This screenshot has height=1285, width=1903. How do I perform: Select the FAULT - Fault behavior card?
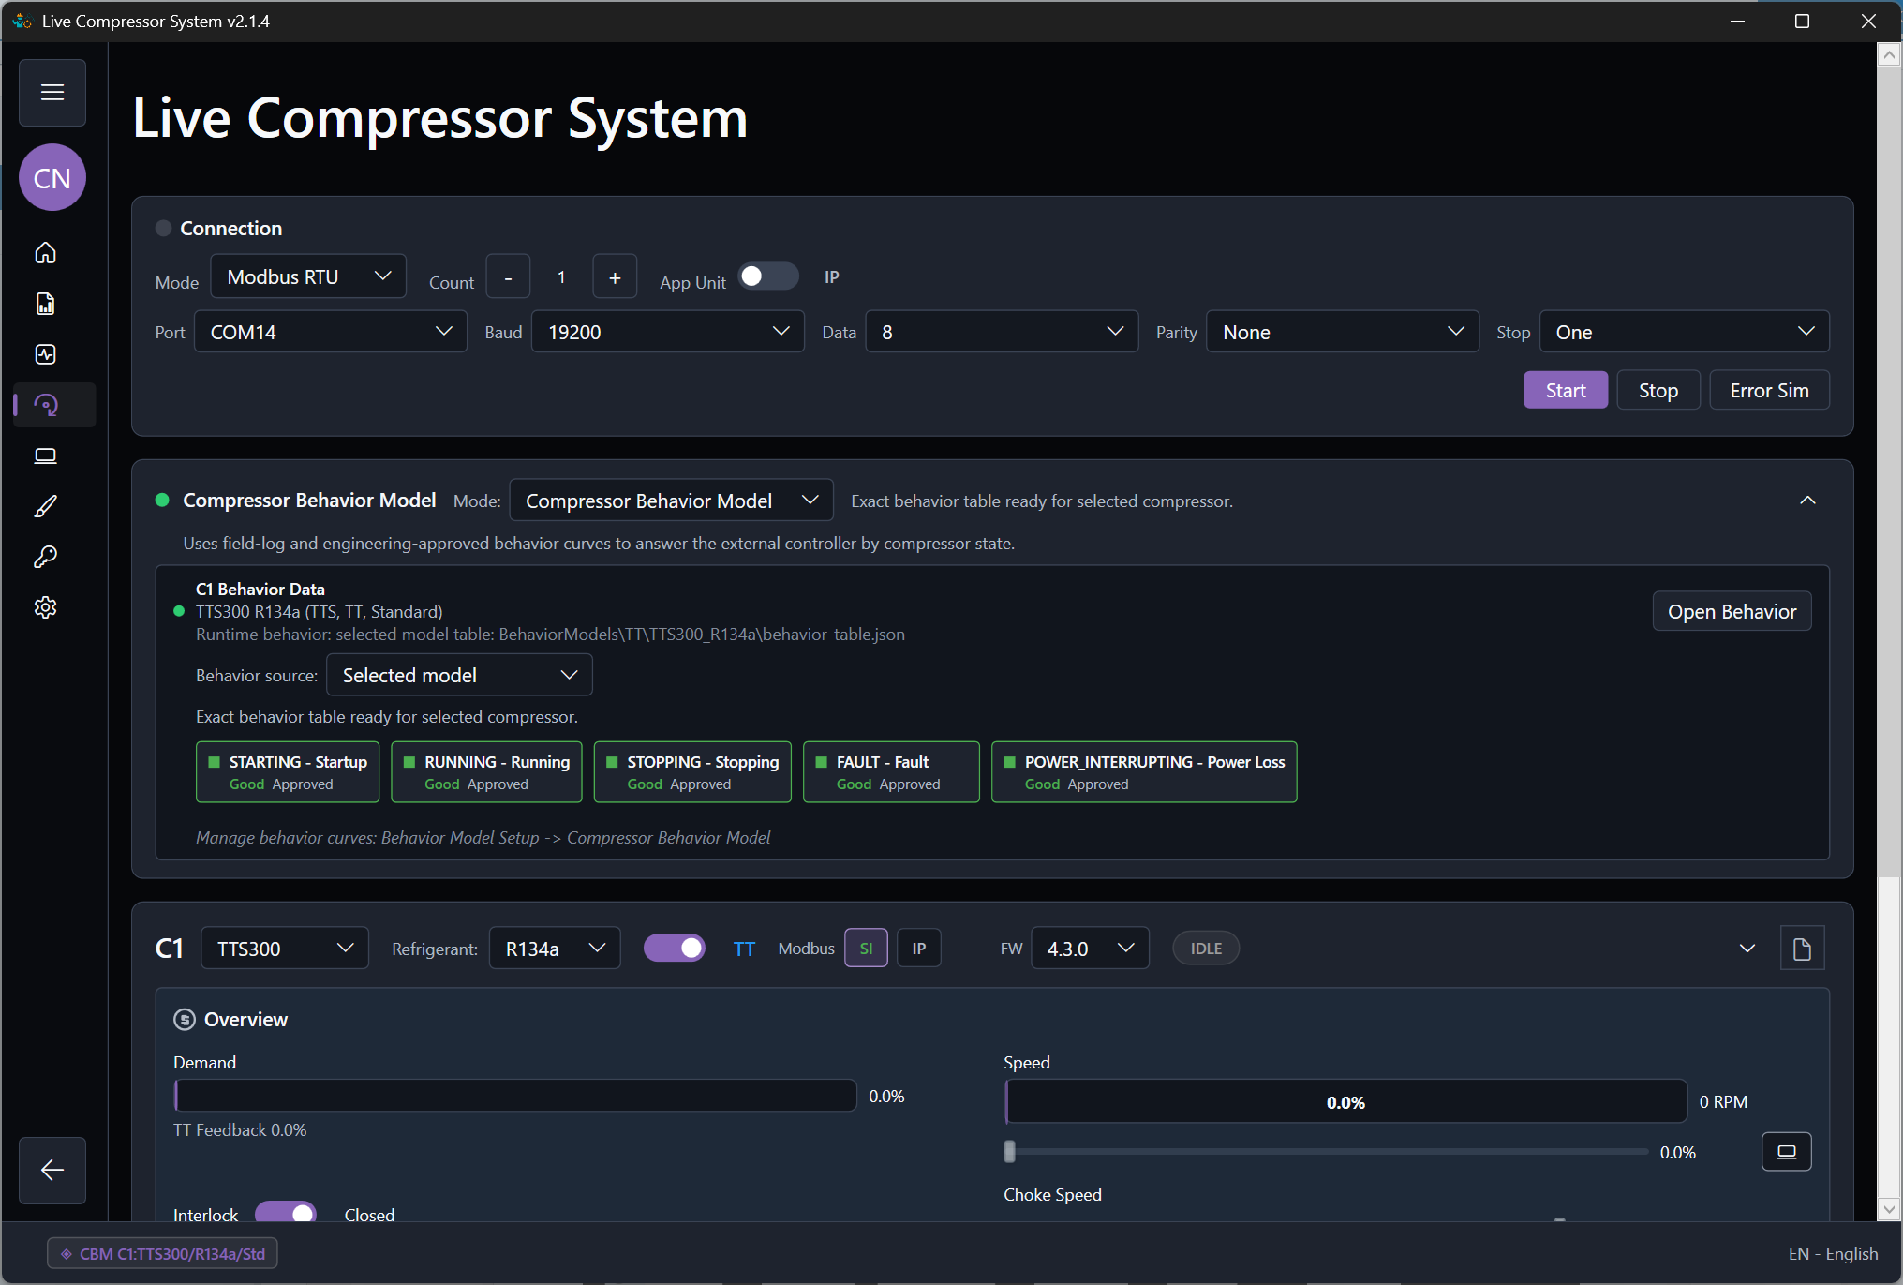point(891,772)
